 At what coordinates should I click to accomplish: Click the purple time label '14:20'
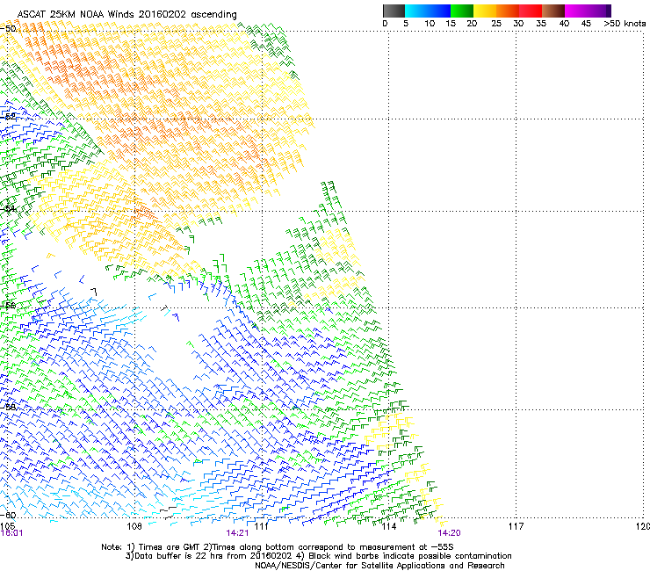450,533
